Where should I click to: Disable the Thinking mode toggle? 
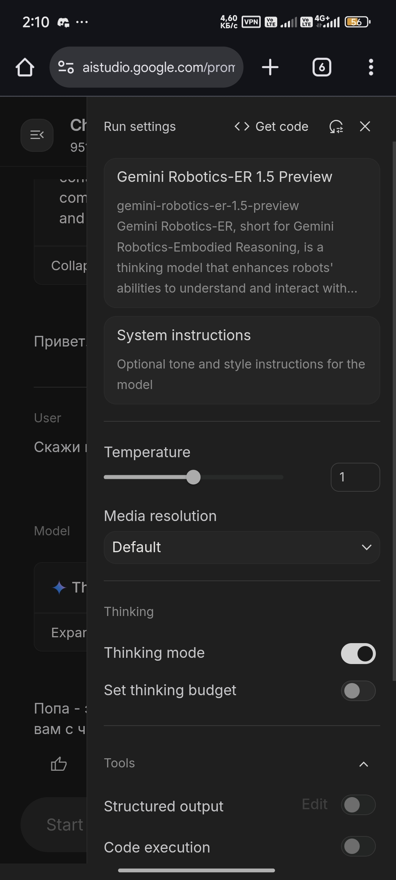[358, 653]
